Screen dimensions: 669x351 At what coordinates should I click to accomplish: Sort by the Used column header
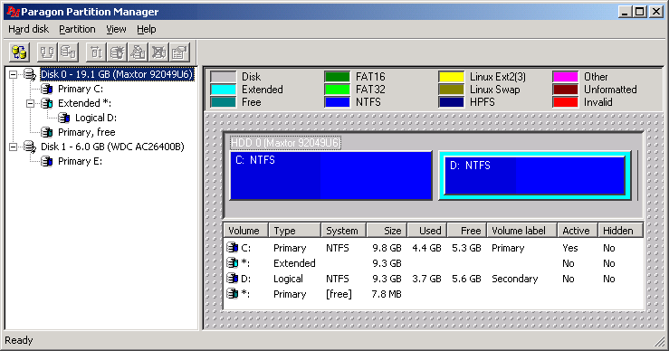click(427, 231)
